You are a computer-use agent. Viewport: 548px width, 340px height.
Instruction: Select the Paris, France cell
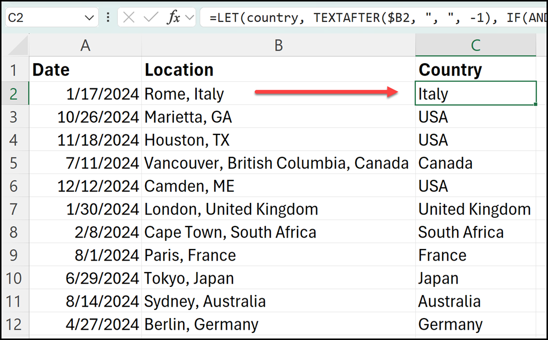pos(278,256)
